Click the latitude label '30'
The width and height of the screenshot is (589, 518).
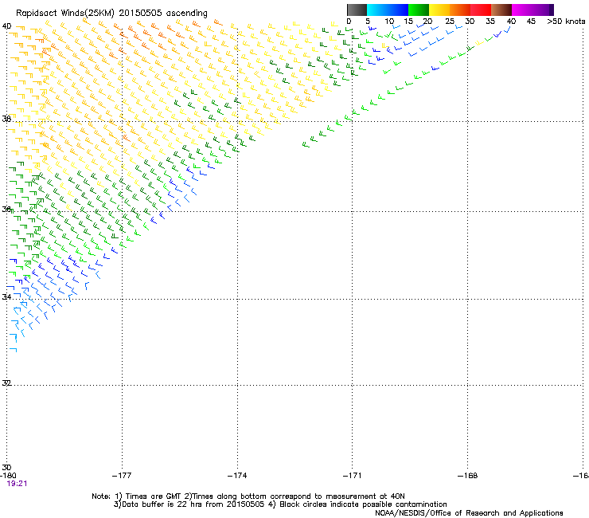coord(6,468)
